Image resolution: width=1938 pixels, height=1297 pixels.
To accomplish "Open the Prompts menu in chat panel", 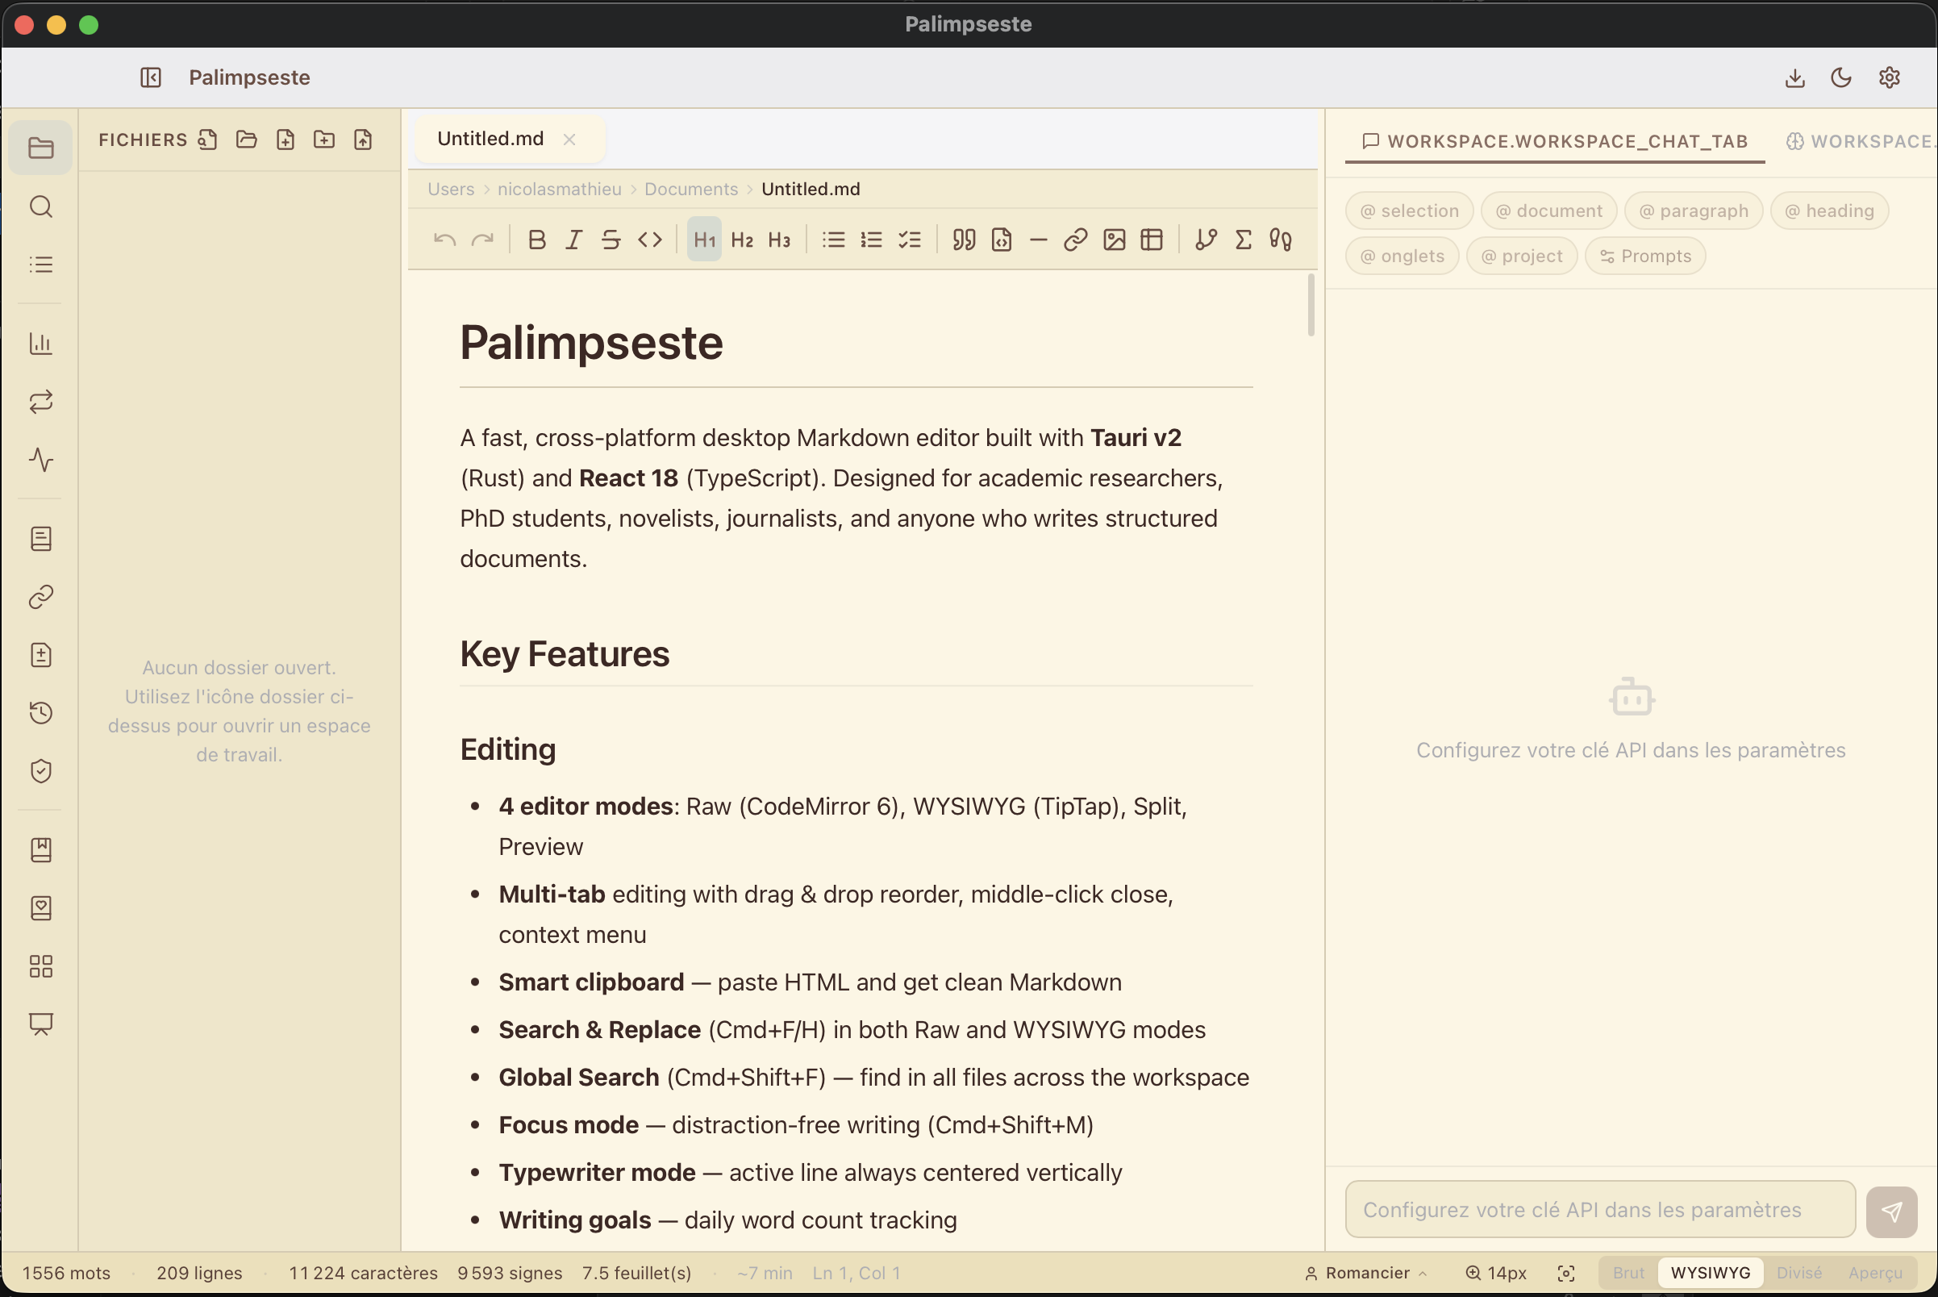I will (x=1645, y=256).
